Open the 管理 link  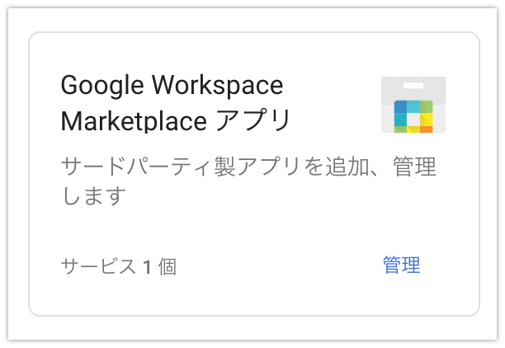(401, 266)
